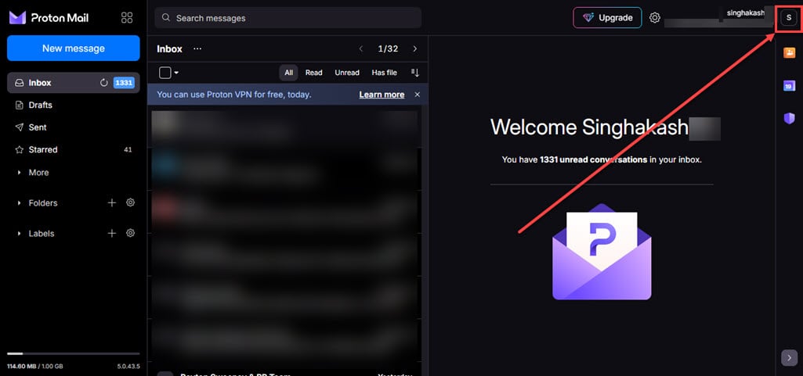This screenshot has width=803, height=376.
Task: Go to next page of messages
Action: coord(414,49)
